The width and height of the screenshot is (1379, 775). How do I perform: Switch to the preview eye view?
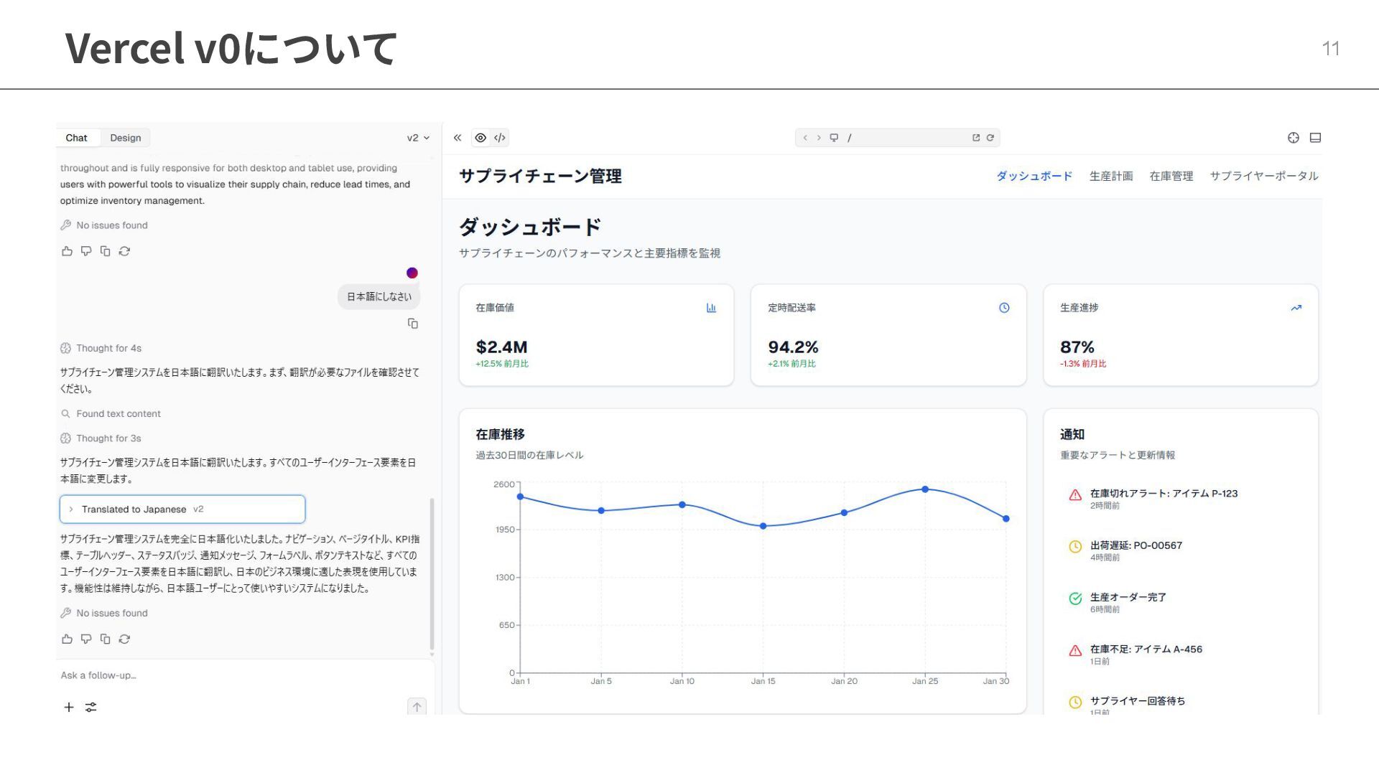click(x=480, y=138)
